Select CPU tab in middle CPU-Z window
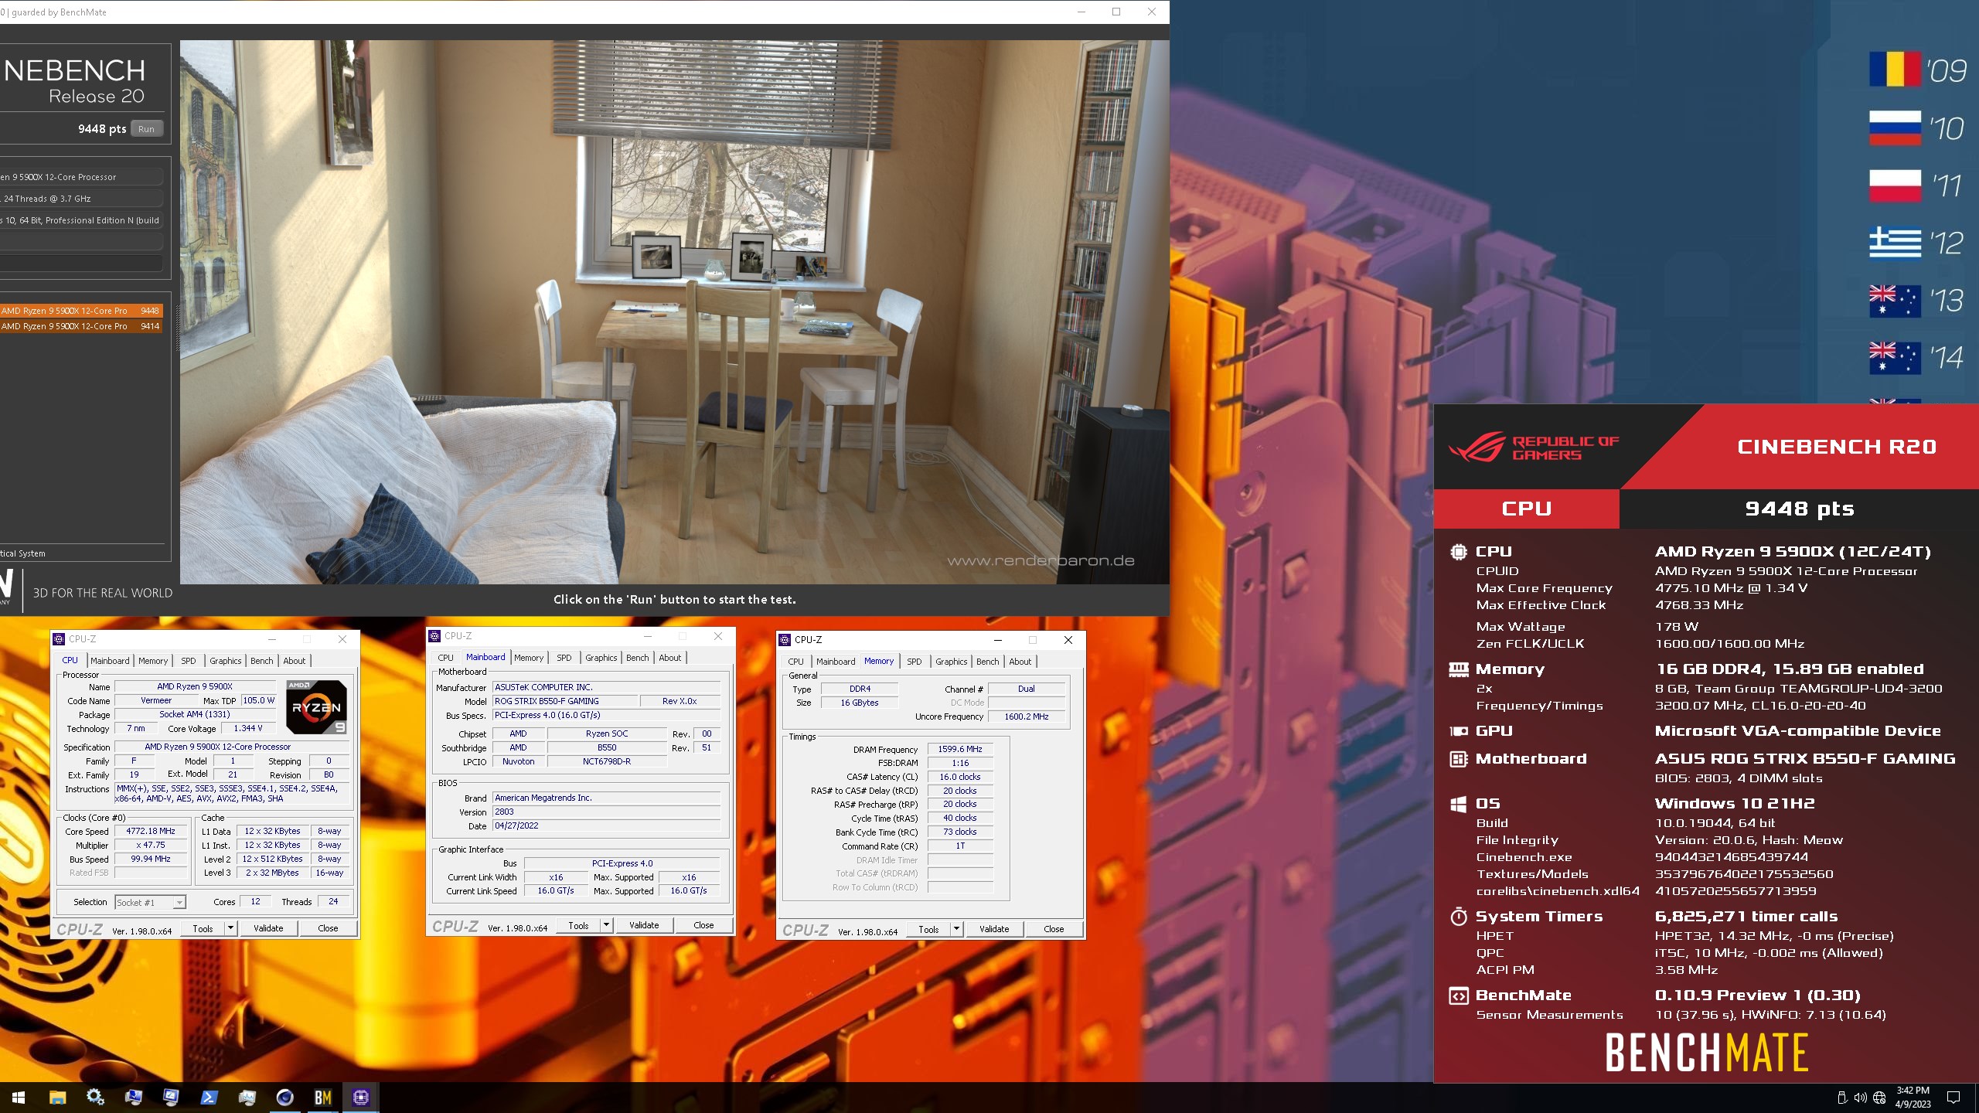Screen dimensions: 1979x1113 point(446,658)
